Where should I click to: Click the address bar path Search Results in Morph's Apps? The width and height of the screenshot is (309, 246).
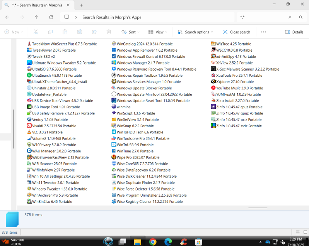(x=112, y=17)
